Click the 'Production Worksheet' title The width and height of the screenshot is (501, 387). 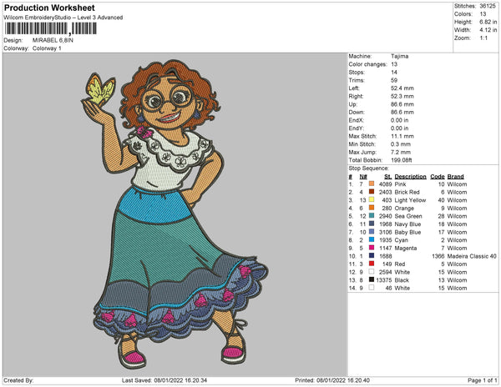click(49, 8)
